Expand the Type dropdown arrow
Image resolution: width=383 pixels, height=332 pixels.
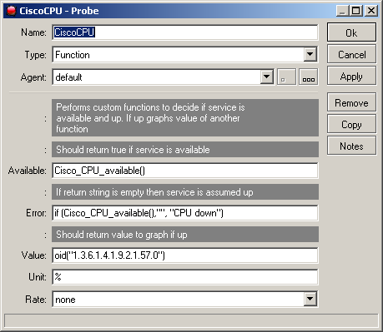click(x=310, y=54)
